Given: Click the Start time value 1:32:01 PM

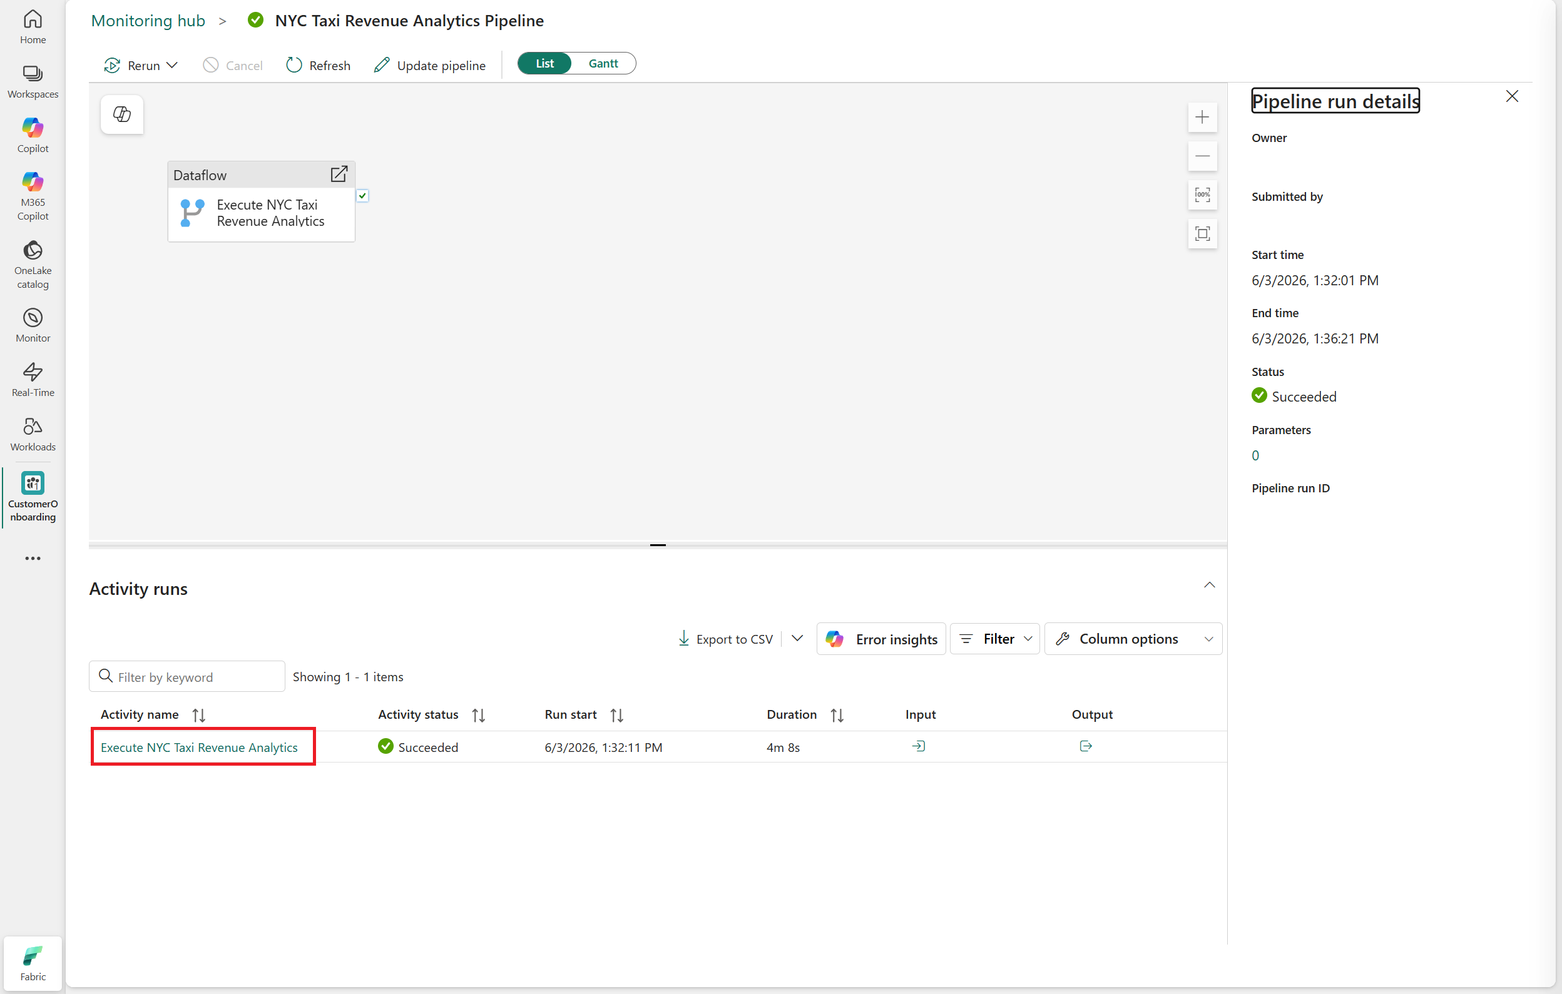Looking at the screenshot, I should (x=1315, y=280).
